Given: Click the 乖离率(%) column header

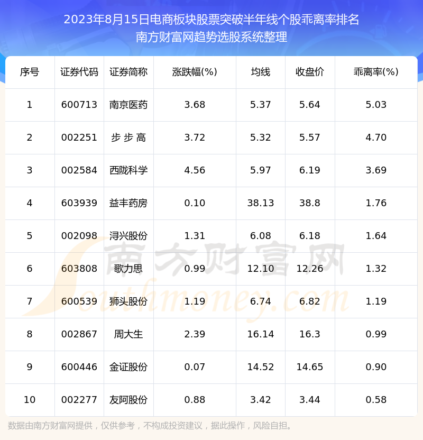Looking at the screenshot, I should pyautogui.click(x=376, y=72).
